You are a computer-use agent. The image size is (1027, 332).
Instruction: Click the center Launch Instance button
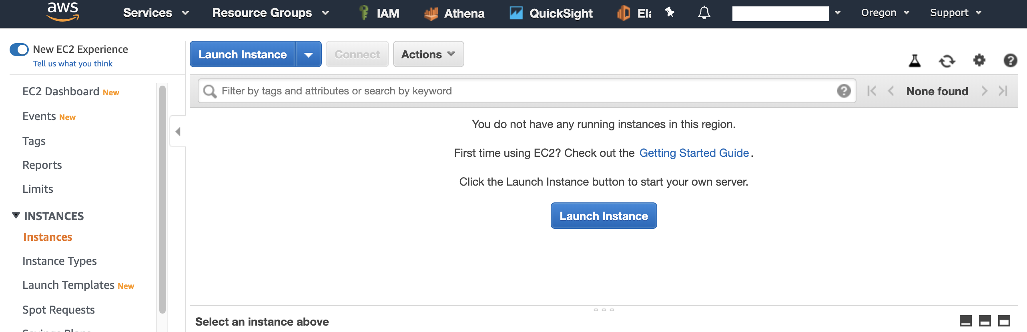coord(604,216)
